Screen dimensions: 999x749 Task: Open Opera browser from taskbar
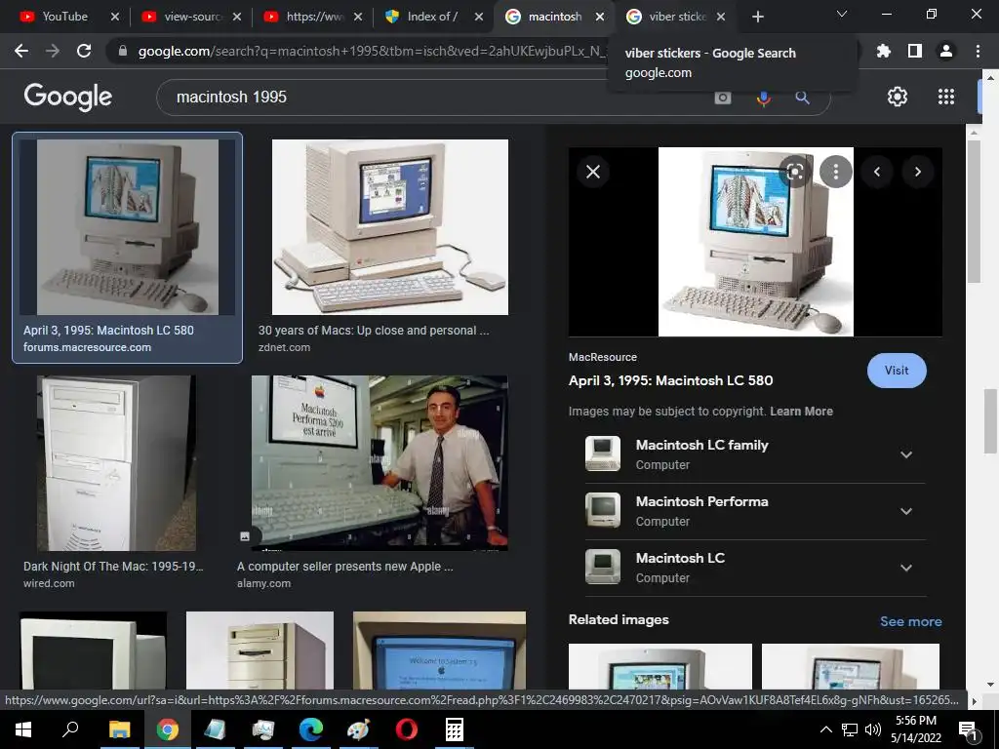407,729
